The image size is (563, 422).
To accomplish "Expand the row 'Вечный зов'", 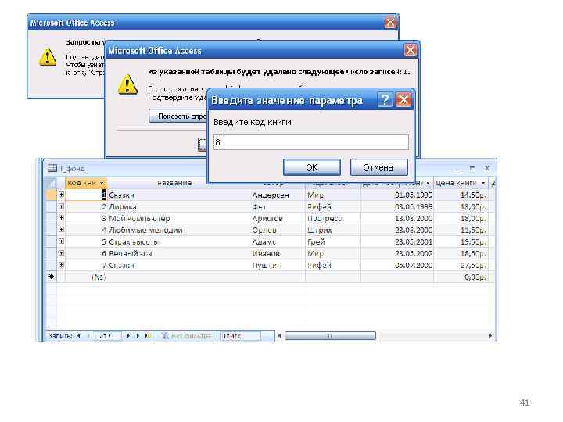I will click(62, 253).
